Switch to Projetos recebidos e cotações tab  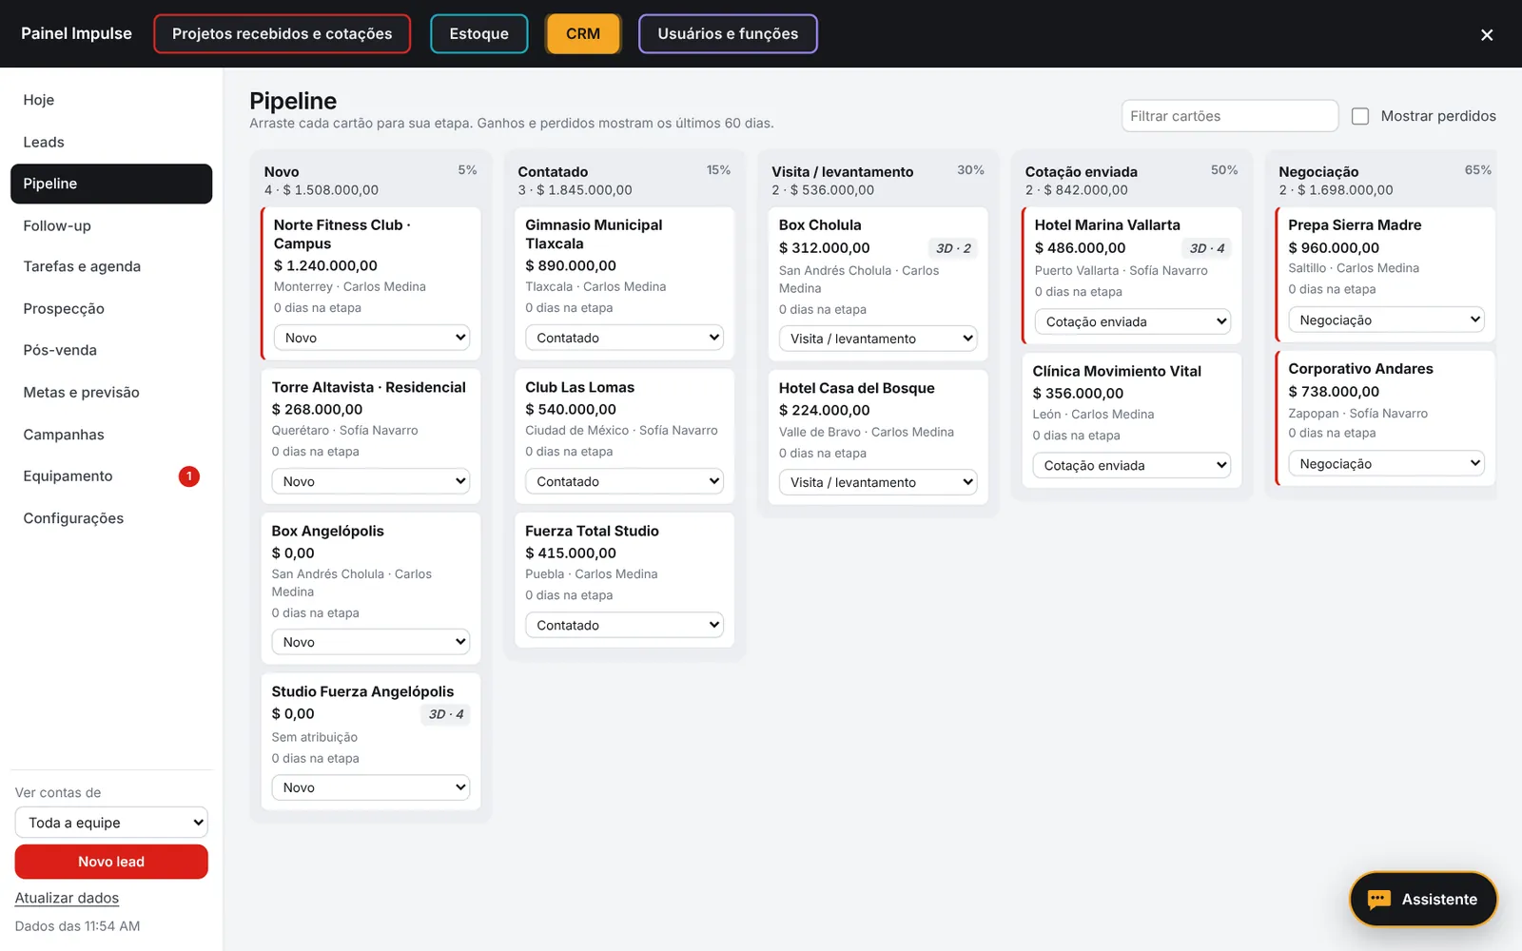[x=282, y=34]
